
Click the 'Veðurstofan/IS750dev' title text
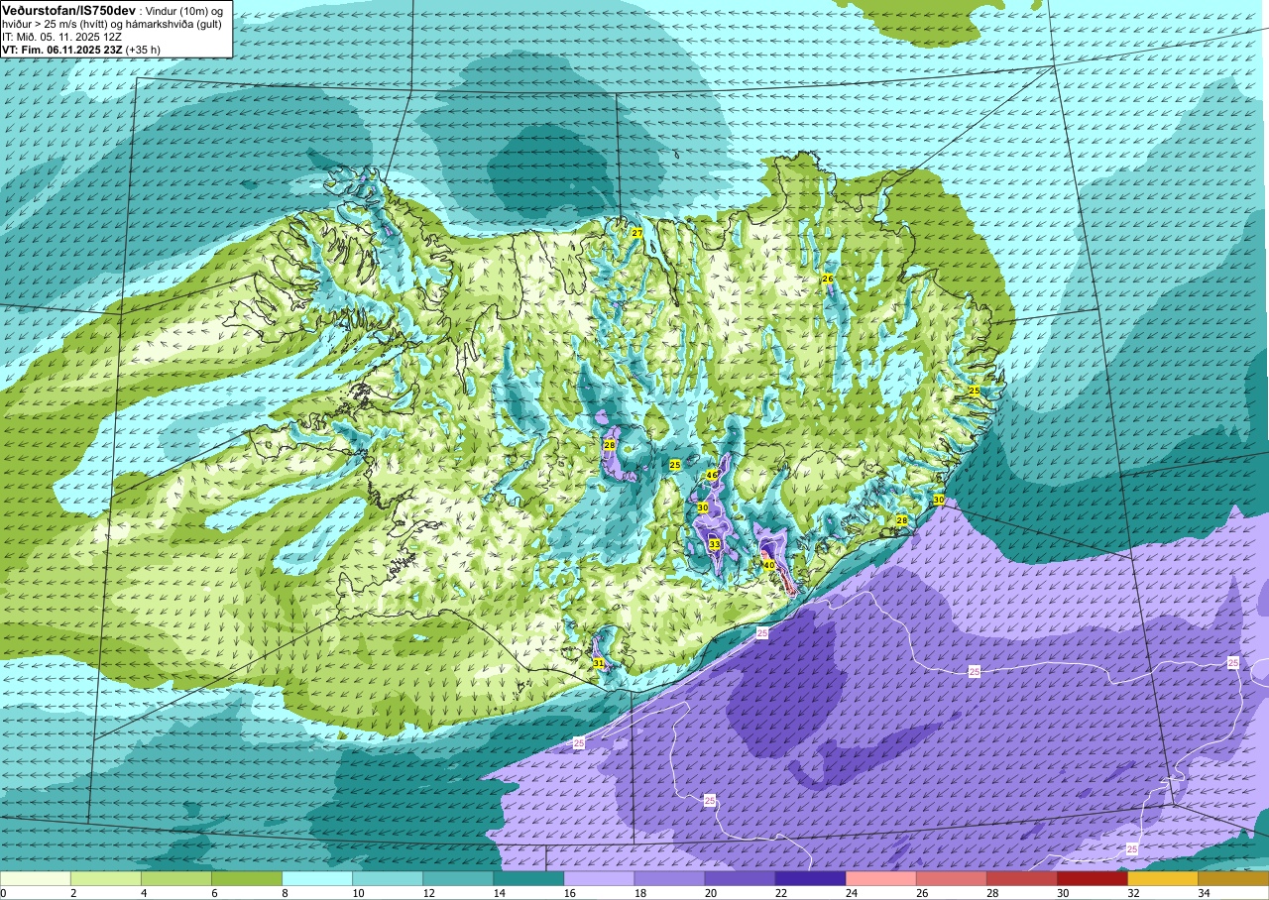pos(68,9)
